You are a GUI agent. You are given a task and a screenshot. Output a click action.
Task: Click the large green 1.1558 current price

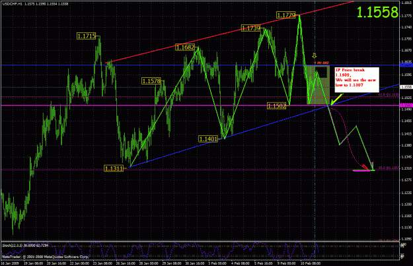pyautogui.click(x=377, y=12)
